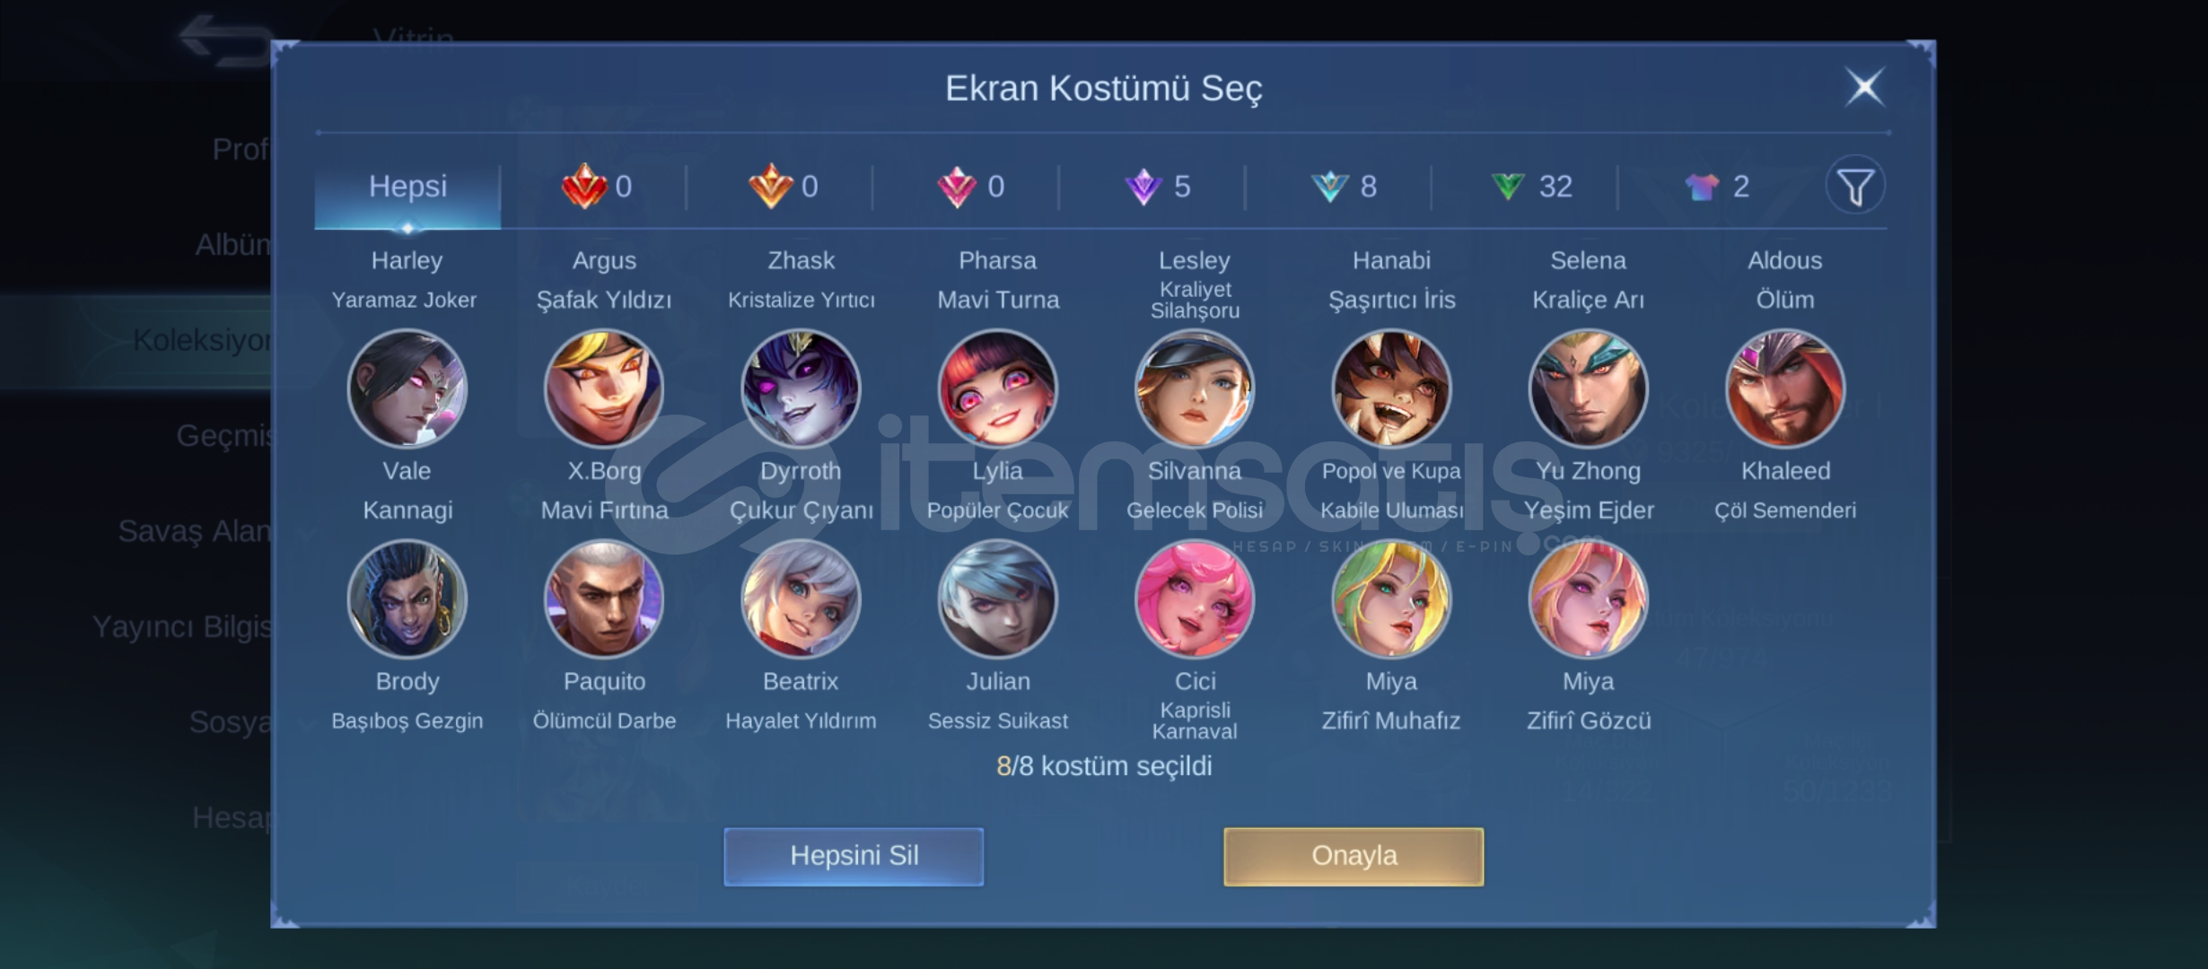Choose the Julian Sessiz Suikast portrait

[x=997, y=598]
